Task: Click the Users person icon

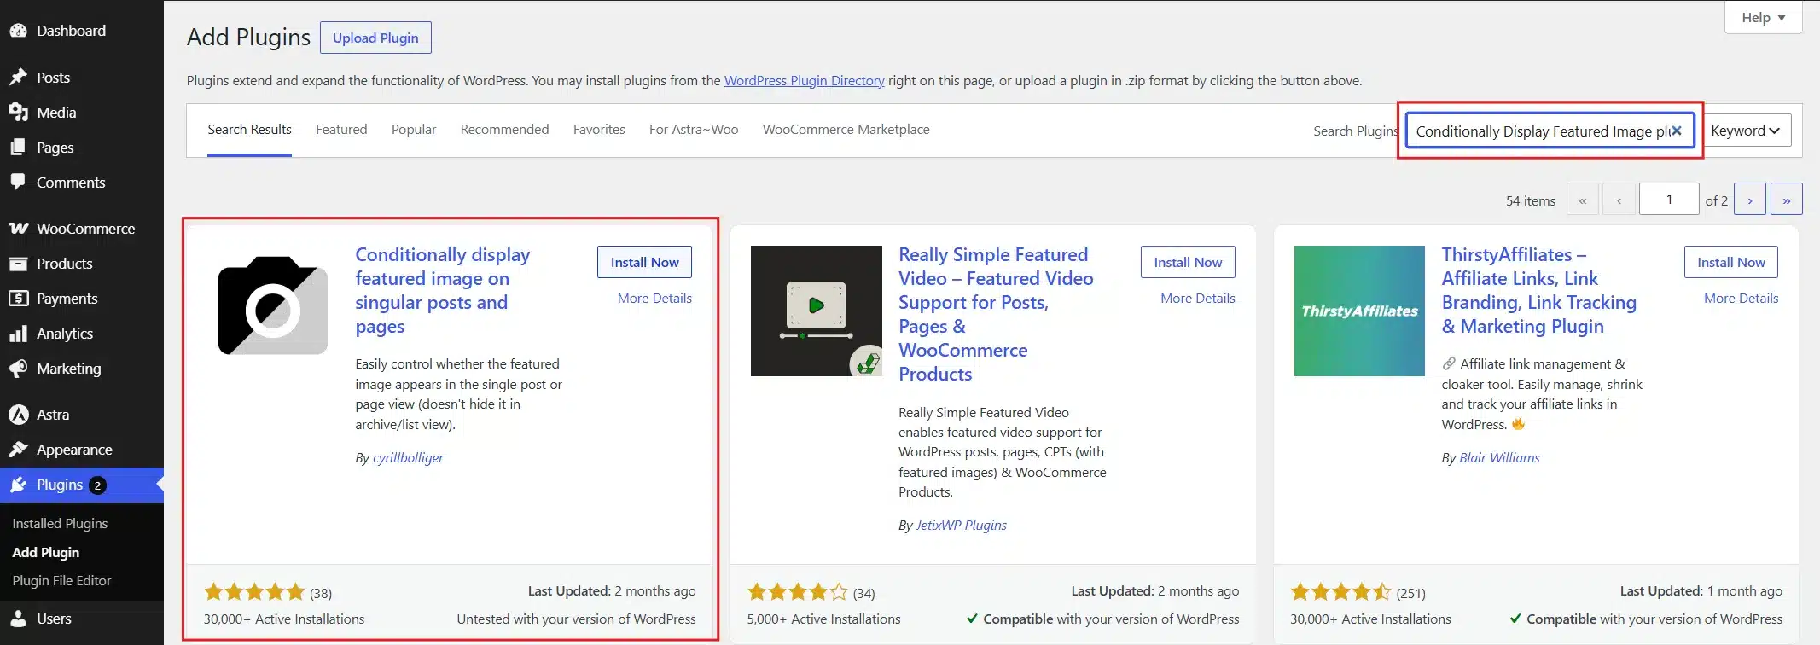Action: point(18,619)
